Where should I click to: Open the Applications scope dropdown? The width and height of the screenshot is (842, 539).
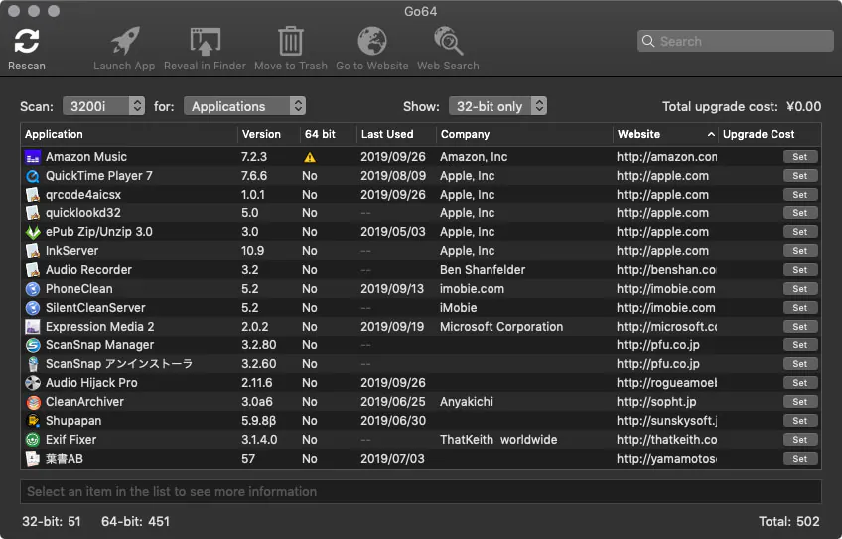click(244, 106)
